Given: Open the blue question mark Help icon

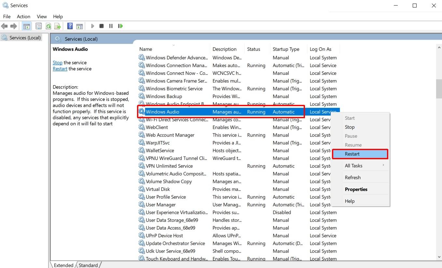Looking at the screenshot, I should pyautogui.click(x=70, y=26).
